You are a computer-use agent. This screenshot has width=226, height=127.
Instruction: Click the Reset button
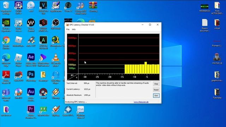pyautogui.click(x=156, y=90)
